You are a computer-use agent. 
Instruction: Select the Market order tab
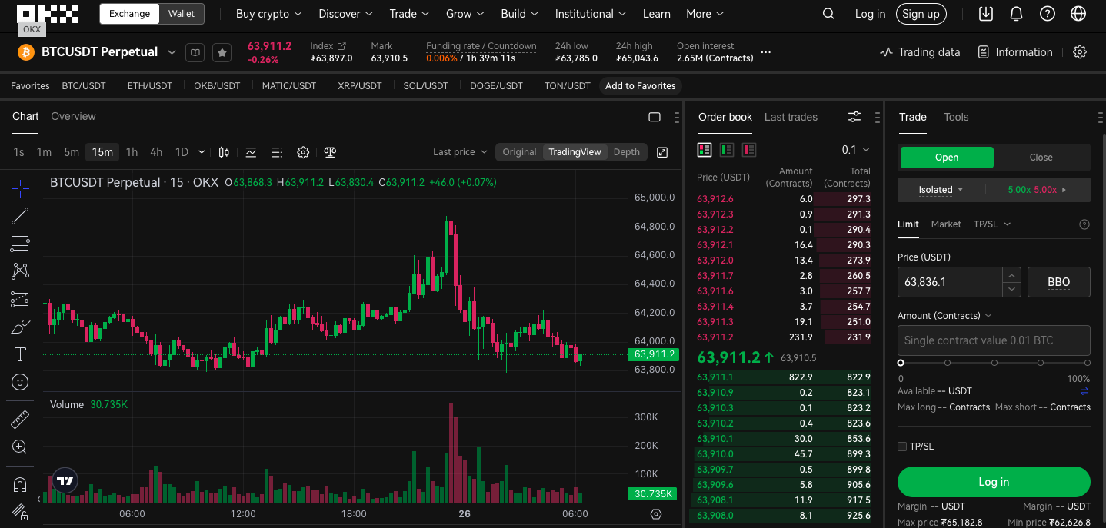coord(946,224)
